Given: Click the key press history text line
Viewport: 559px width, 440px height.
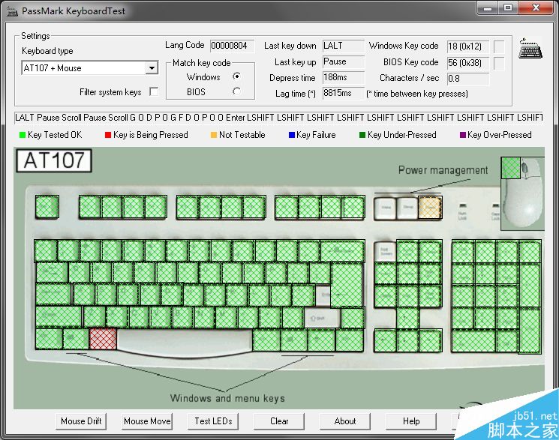Looking at the screenshot, I should tap(279, 118).
